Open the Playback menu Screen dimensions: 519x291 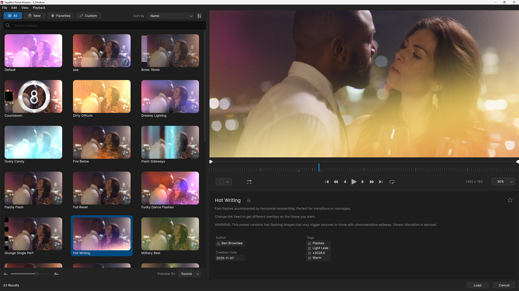(39, 8)
